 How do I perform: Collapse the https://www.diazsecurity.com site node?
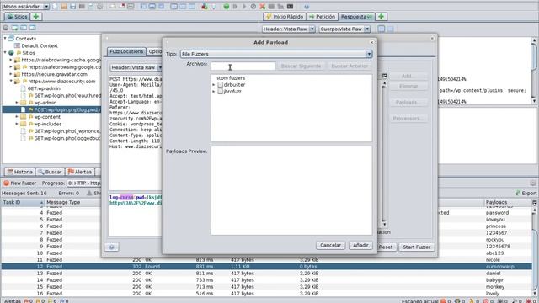point(11,82)
